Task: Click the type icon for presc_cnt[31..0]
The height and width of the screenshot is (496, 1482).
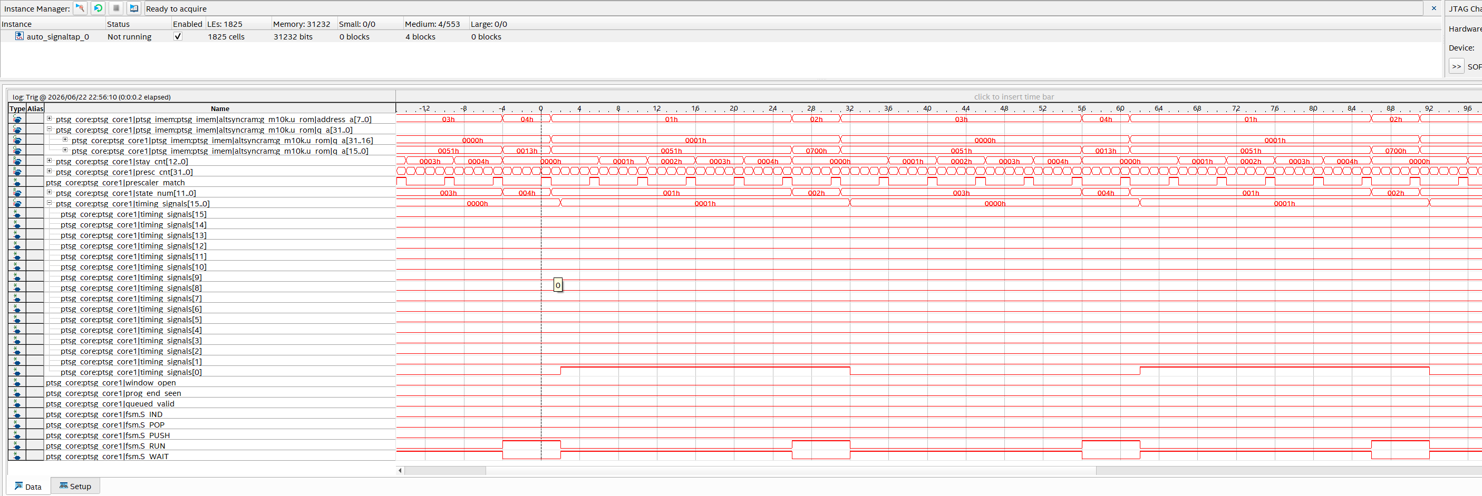Action: 17,171
